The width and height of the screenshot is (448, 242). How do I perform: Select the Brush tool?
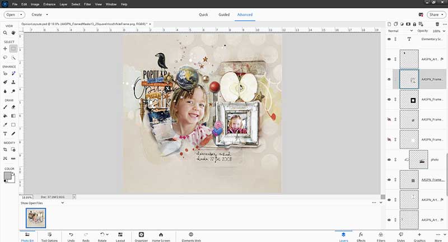pyautogui.click(x=5, y=107)
